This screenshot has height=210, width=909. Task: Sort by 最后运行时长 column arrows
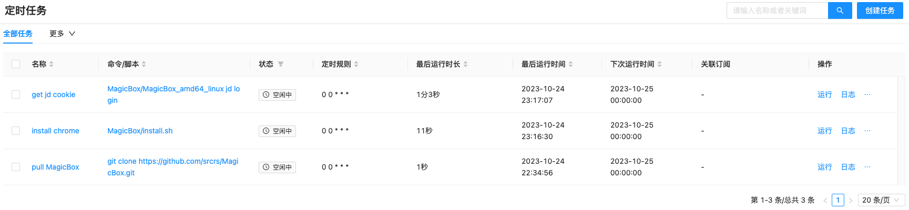point(465,64)
